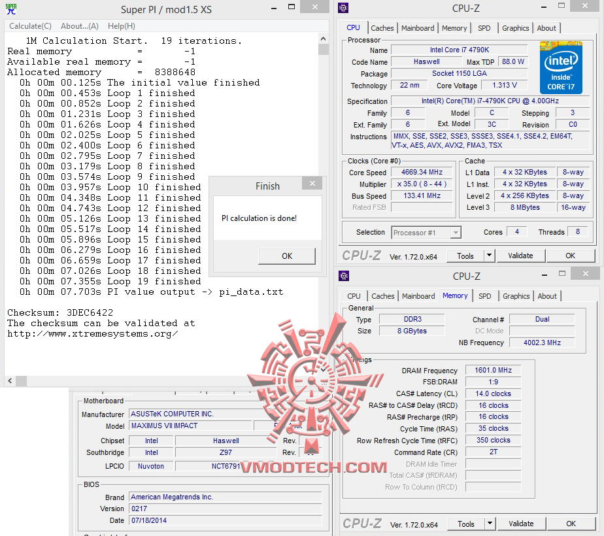Click the http://www.xtremesystems.org/ URL text
This screenshot has height=536, width=604.
point(93,334)
